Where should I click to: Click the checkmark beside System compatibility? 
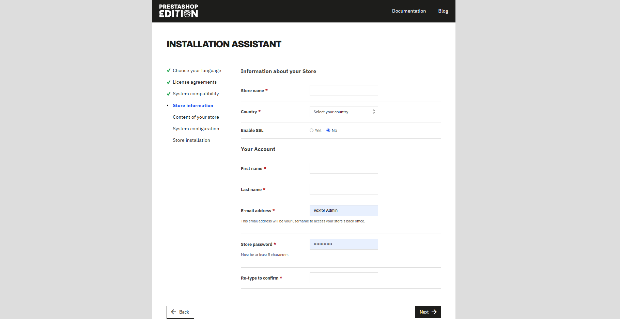coord(169,94)
